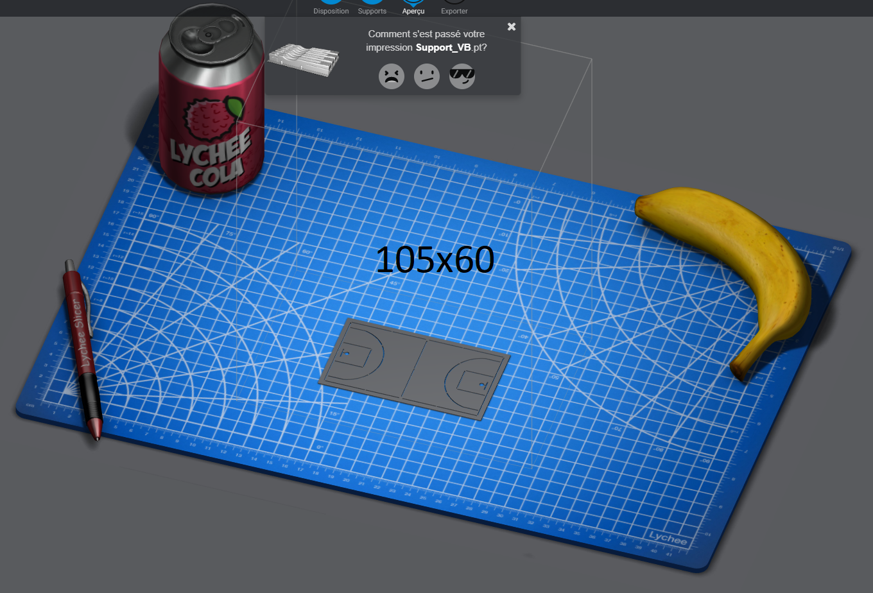Select the Aperçu tab
The image size is (873, 593).
pos(413,8)
